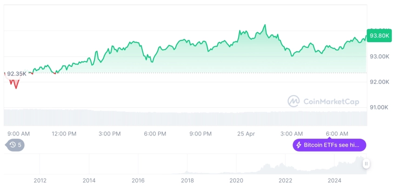Viewport: 400px width, 186px height.
Task: Click the history clock icon badge
Action: click(x=15, y=145)
